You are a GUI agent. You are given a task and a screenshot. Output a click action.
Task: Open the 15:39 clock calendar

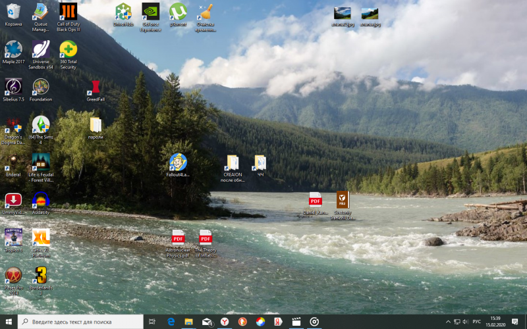pos(495,322)
